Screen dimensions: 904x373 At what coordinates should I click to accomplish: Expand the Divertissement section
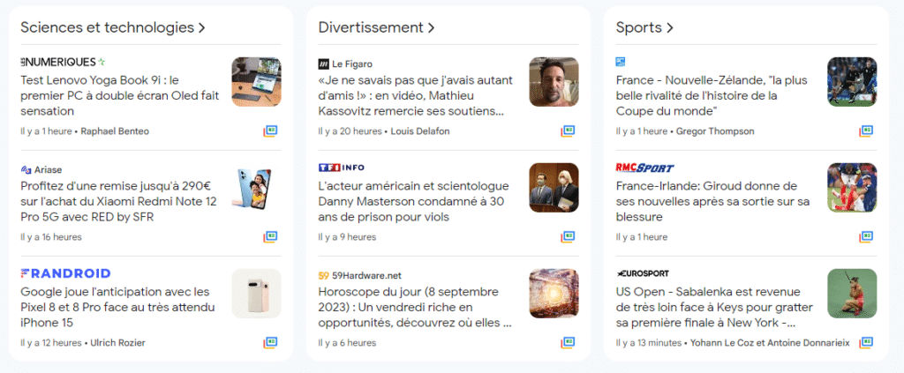376,27
